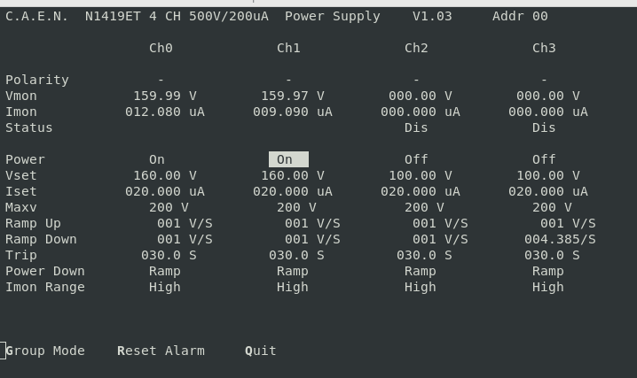Image resolution: width=637 pixels, height=378 pixels.
Task: Select Ch1 Trip 030.0 S value
Action: coord(296,255)
